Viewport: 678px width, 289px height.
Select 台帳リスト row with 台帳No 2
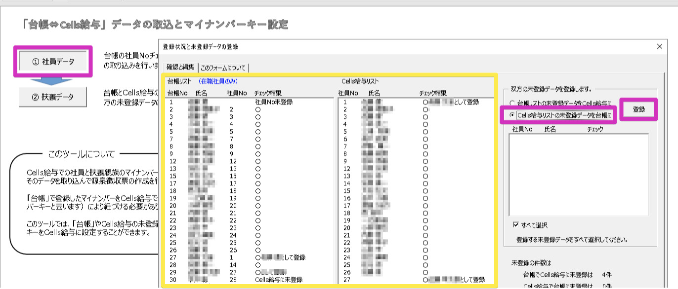pos(250,109)
